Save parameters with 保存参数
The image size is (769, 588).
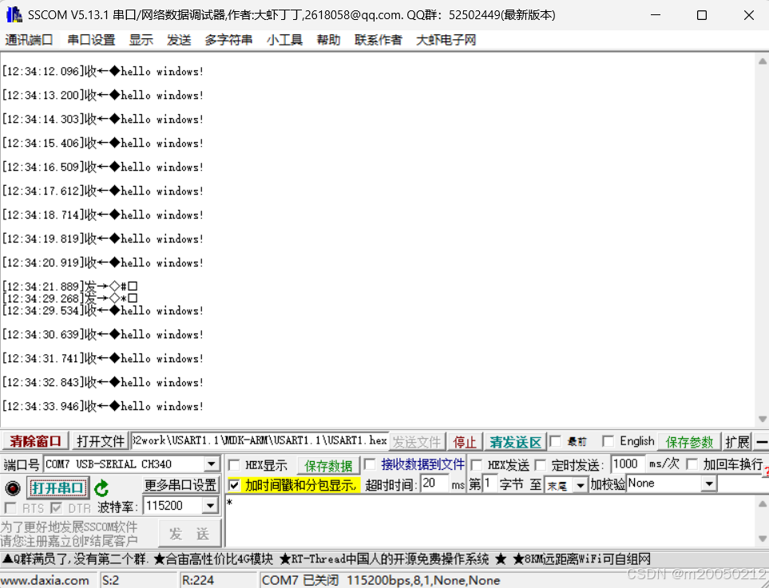pos(689,441)
